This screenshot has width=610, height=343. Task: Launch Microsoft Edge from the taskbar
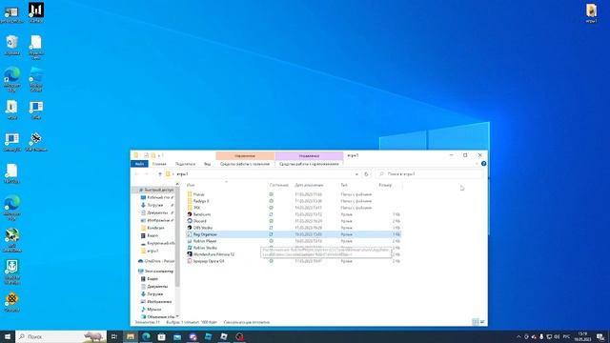coord(146,336)
